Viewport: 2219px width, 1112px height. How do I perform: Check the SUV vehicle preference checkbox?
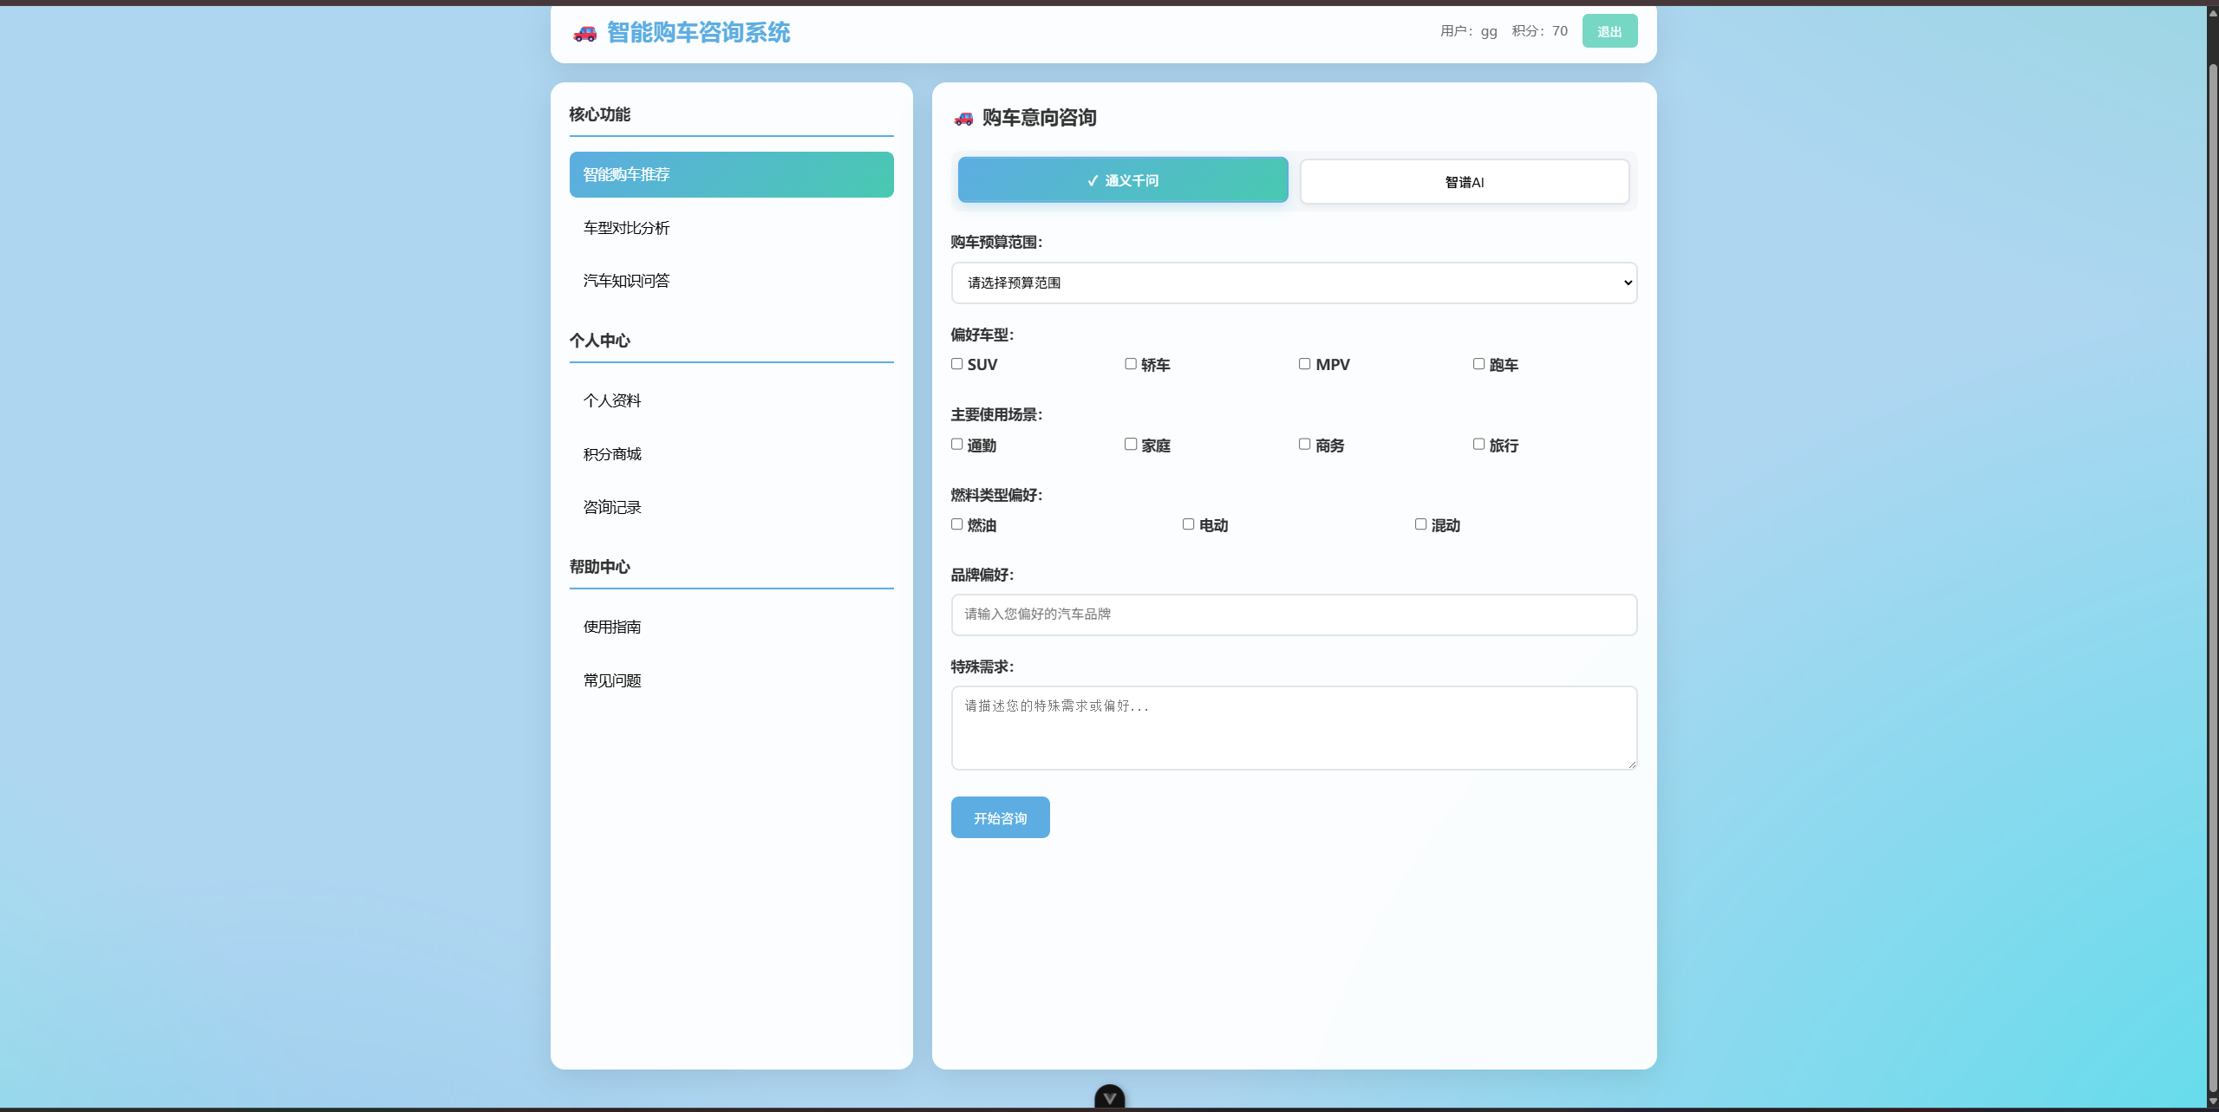(x=956, y=363)
